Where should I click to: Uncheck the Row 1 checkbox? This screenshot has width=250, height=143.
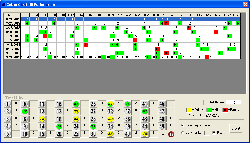pos(214,133)
